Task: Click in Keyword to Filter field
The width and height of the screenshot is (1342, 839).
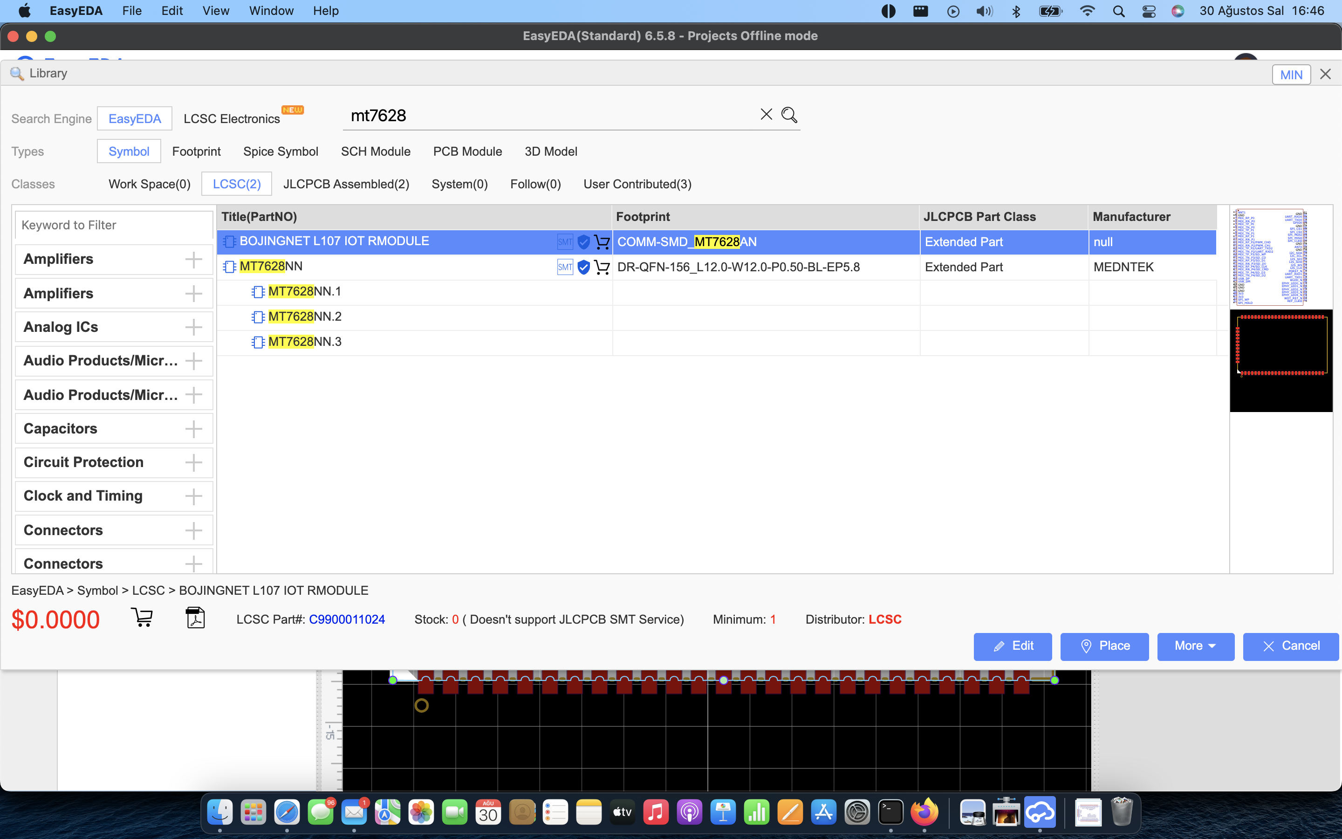Action: click(114, 225)
